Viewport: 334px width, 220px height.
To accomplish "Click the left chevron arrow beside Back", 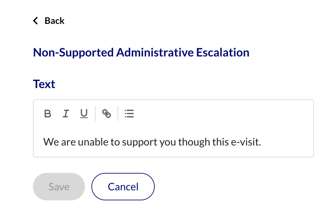I will point(36,21).
